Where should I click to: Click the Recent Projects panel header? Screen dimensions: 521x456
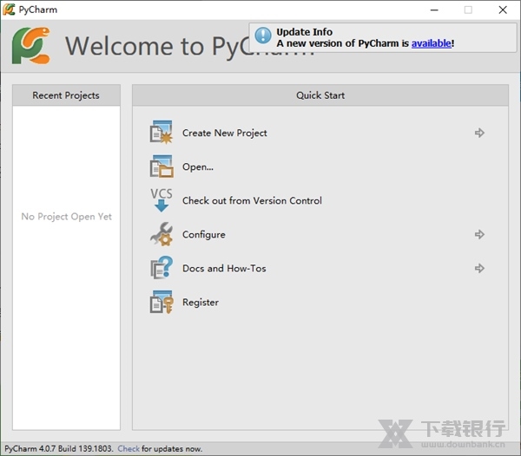click(66, 95)
